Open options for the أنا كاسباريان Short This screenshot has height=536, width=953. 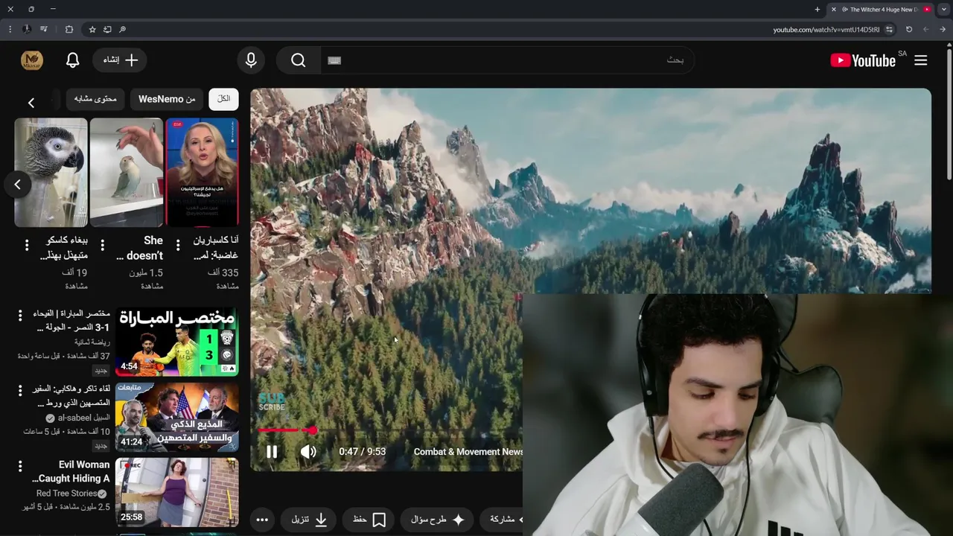point(178,245)
